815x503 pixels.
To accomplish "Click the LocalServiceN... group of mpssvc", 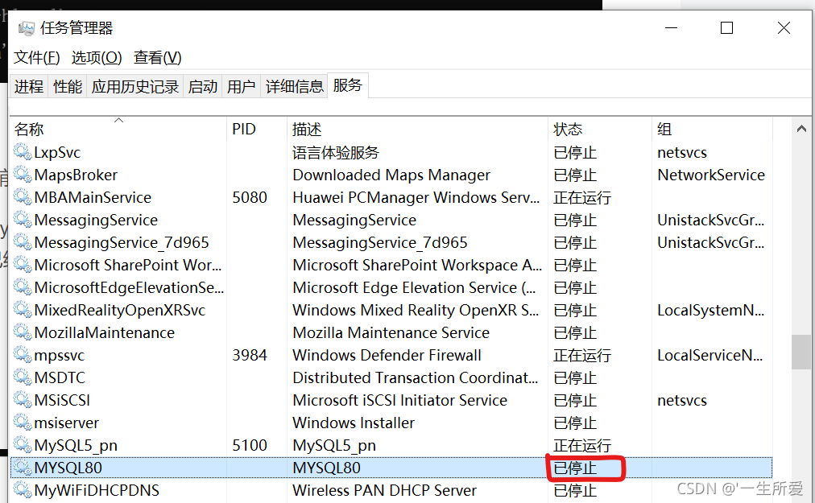I will (x=710, y=355).
